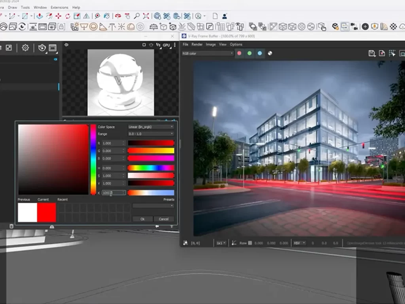Image resolution: width=405 pixels, height=304 pixels.
Task: Toggle the blue channel button
Action: [260, 53]
